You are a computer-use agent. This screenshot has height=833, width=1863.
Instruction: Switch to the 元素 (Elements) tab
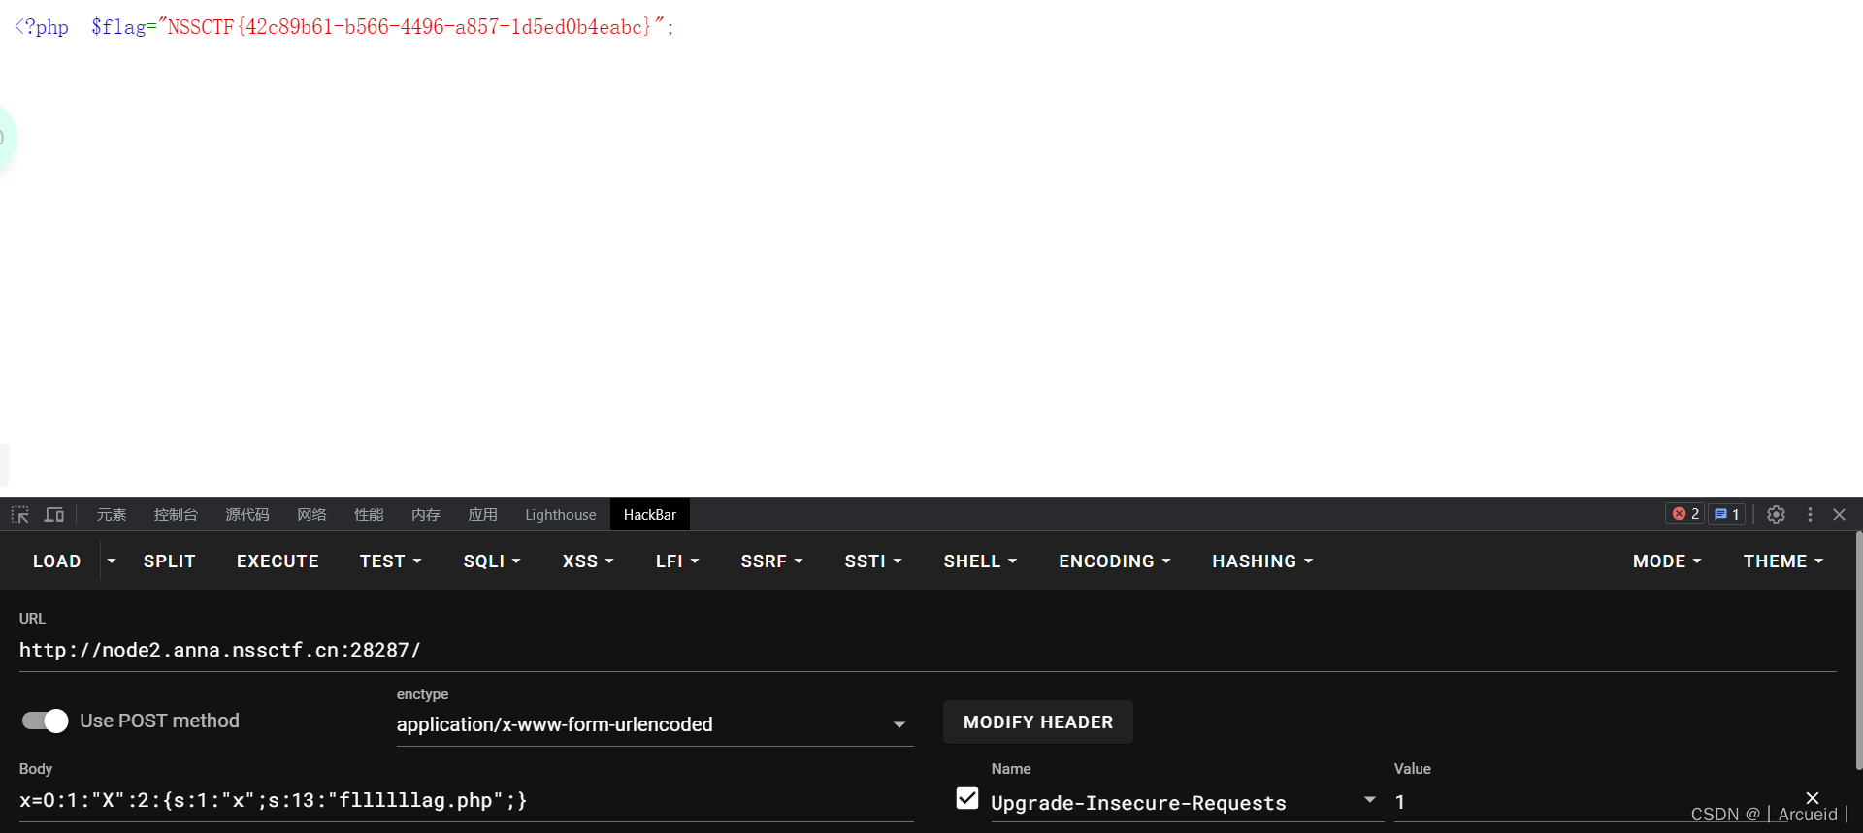point(112,515)
